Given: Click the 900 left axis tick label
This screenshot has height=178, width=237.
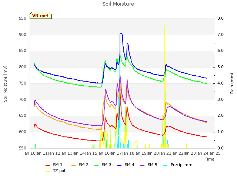Looking at the screenshot, I should [x=23, y=34].
